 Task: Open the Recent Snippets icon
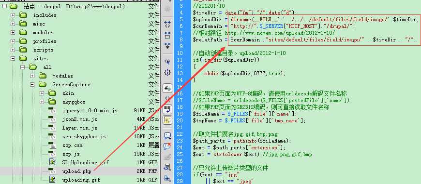coord(167,168)
